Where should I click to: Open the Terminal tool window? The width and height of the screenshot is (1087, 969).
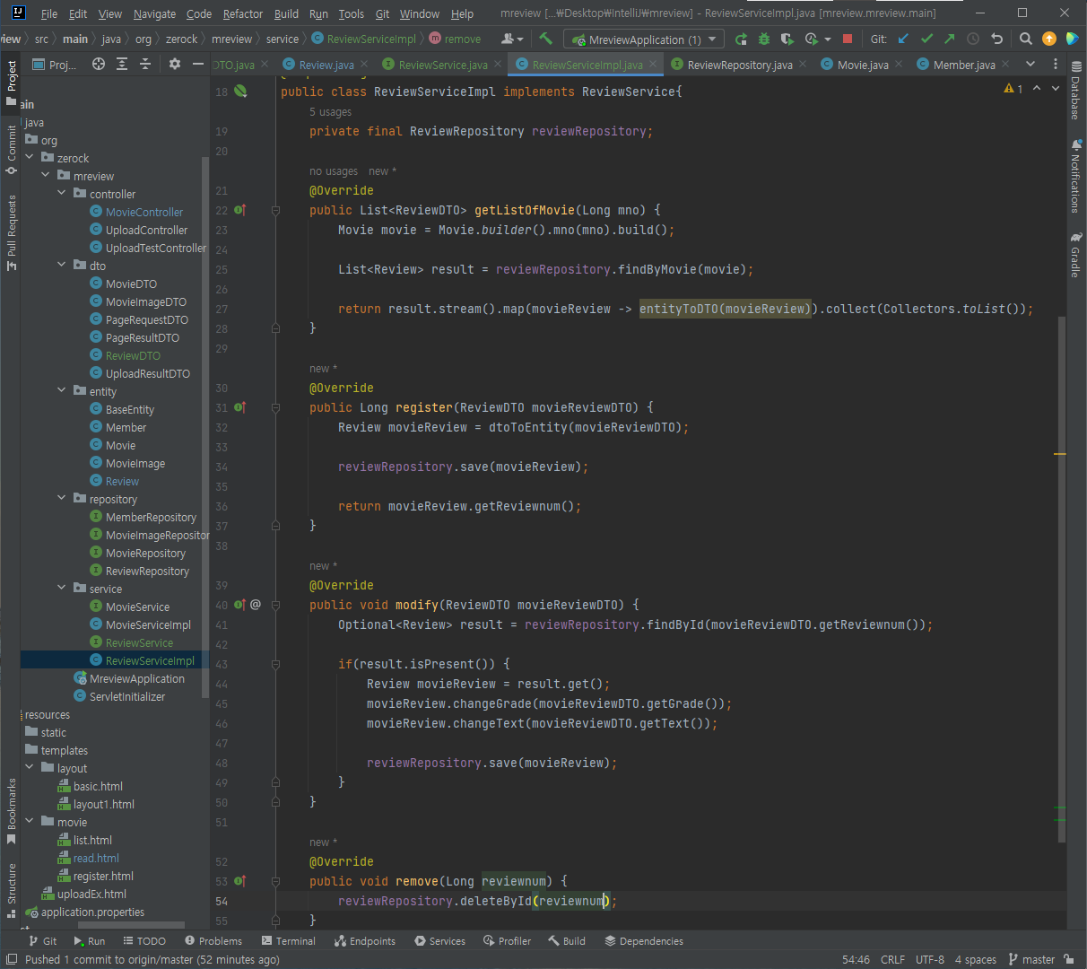tap(289, 941)
